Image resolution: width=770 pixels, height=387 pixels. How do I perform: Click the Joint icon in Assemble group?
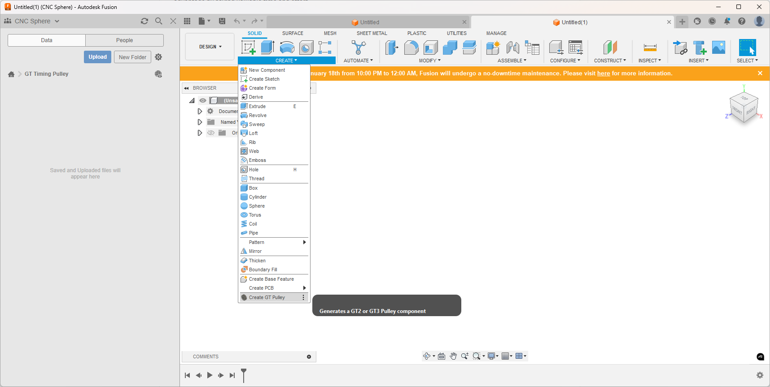[x=512, y=48]
